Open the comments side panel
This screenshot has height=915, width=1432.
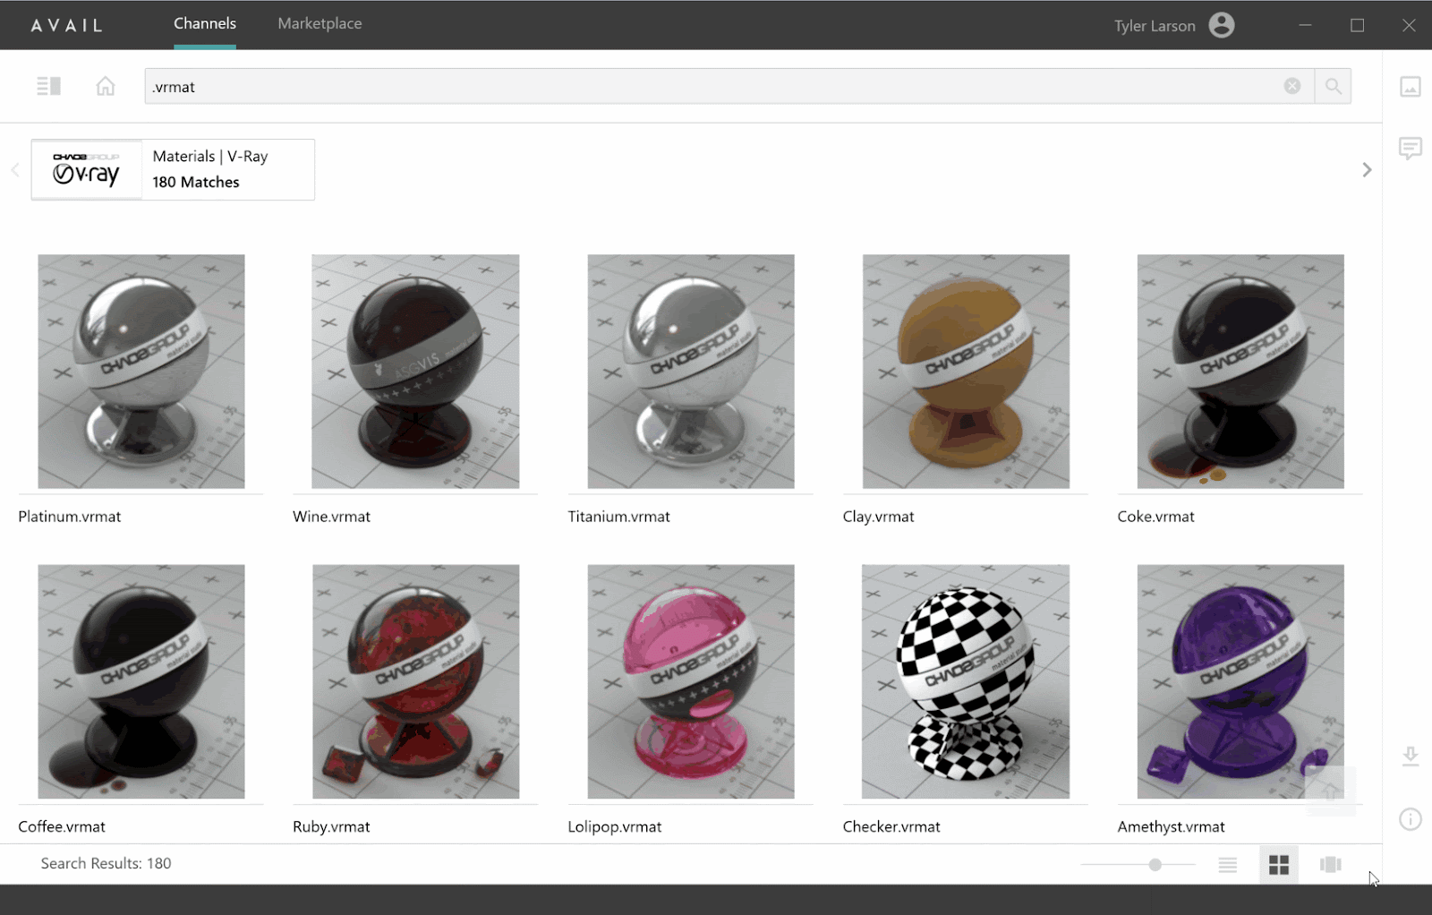tap(1411, 148)
